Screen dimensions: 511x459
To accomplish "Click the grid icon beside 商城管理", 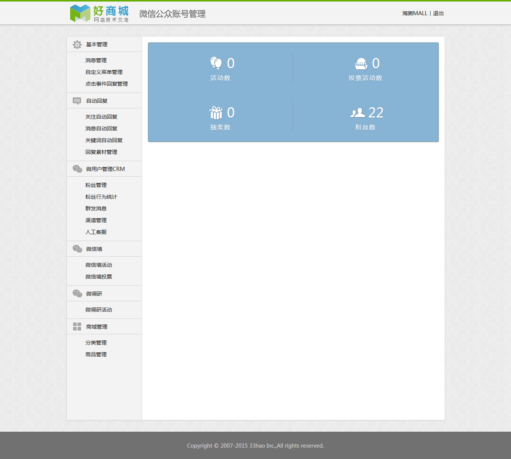I will click(x=77, y=326).
